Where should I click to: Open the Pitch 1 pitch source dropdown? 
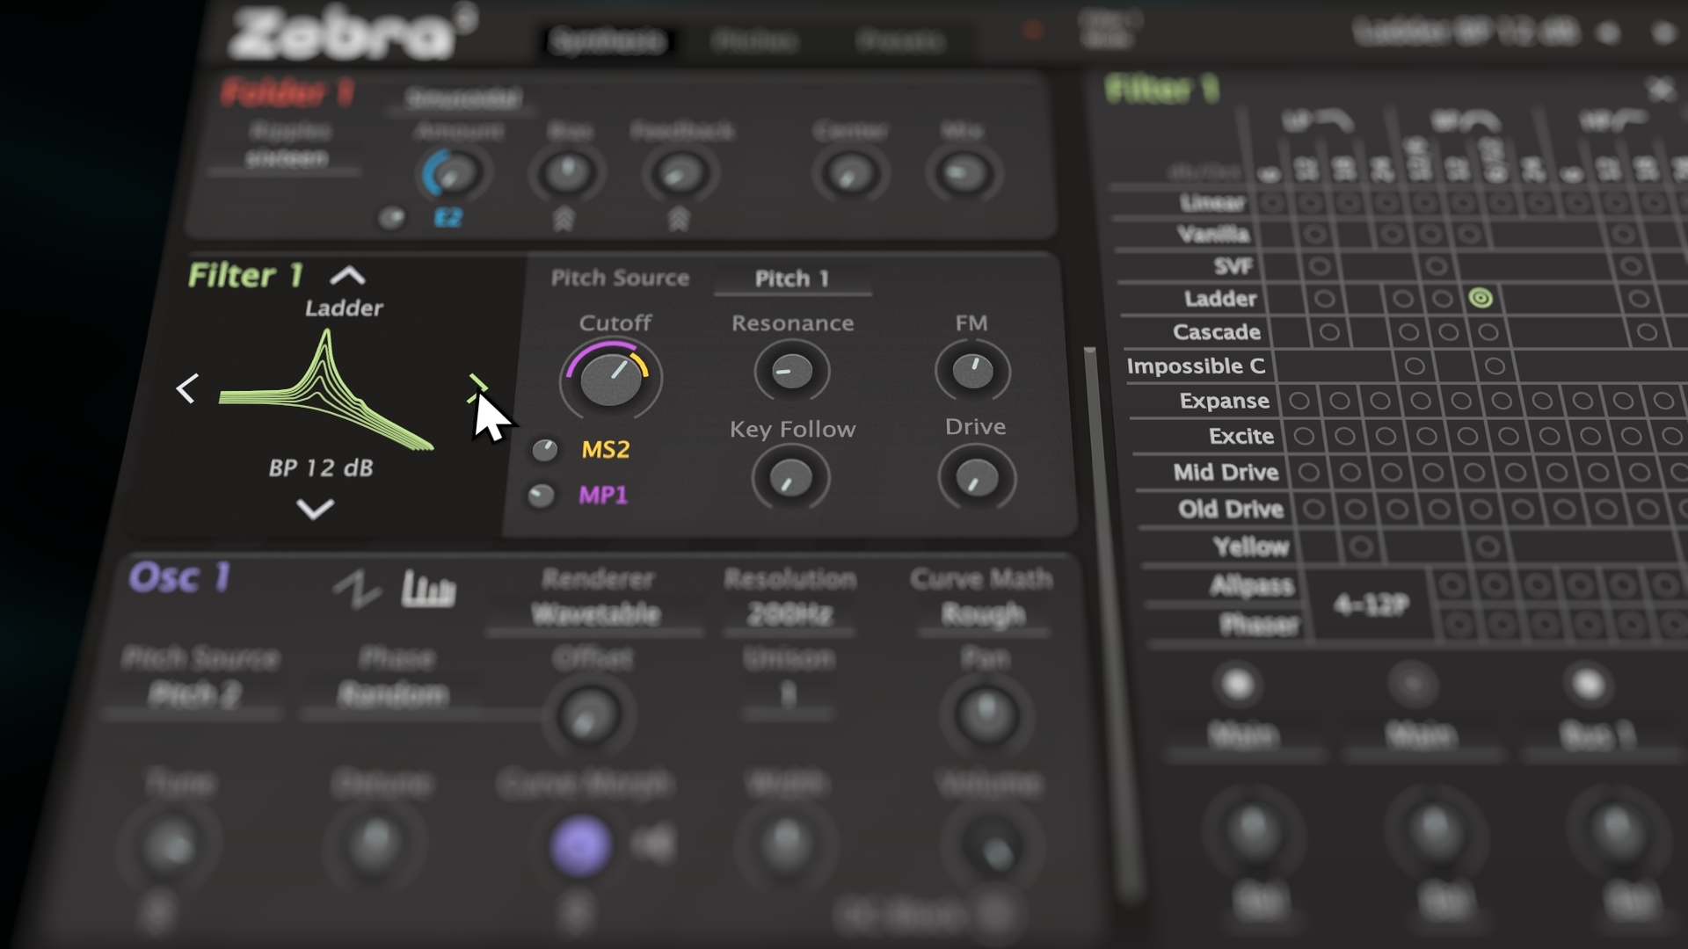(792, 279)
